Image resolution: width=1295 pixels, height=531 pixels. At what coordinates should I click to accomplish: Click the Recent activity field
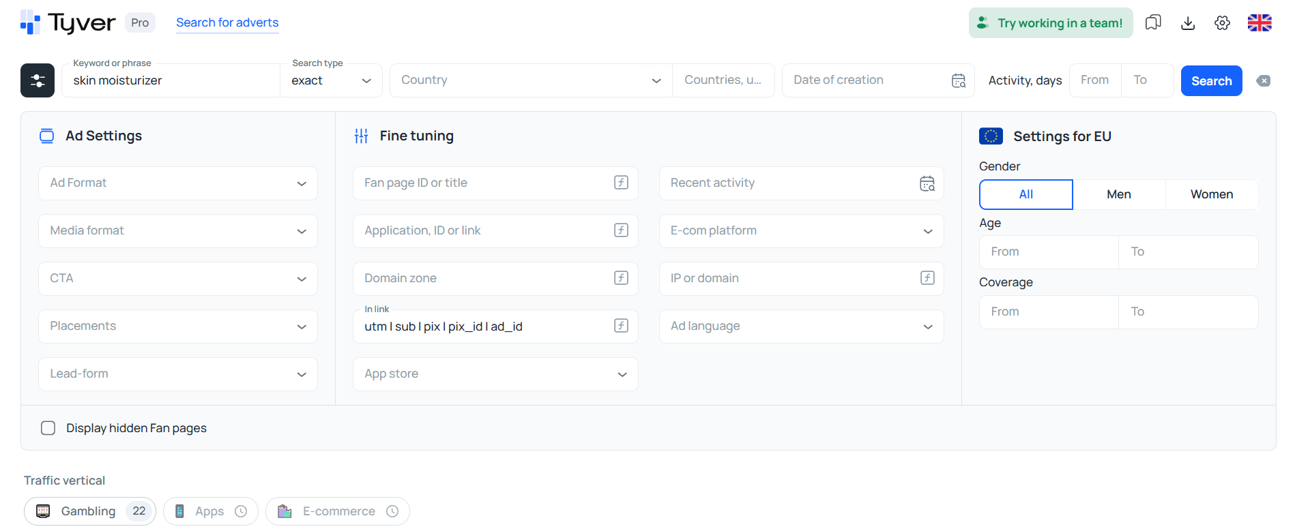click(x=801, y=183)
